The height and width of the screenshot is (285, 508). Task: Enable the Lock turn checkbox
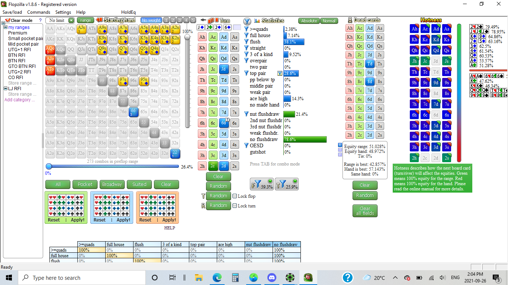point(235,206)
